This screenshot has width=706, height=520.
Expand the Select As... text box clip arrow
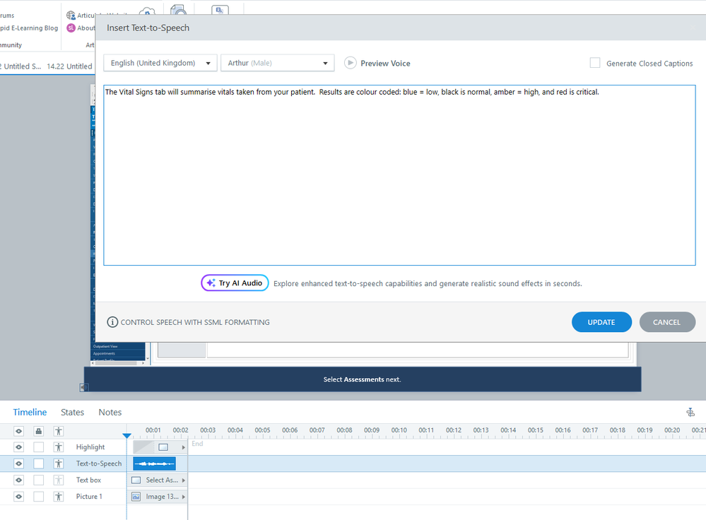point(183,480)
